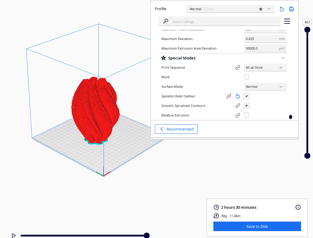This screenshot has height=238, width=313.
Task: Reset Spiralize Outer Contour with revert arrow
Action: pos(238,96)
